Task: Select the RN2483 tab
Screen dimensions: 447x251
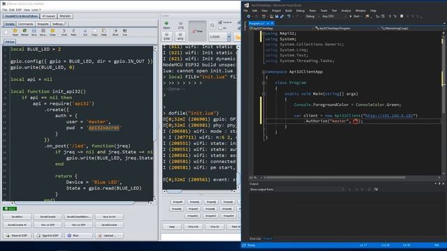Action: (65, 16)
